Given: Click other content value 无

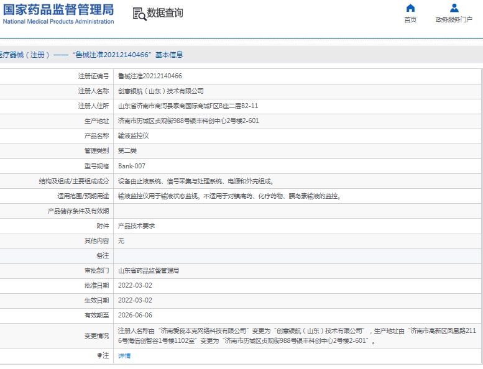Looking at the screenshot, I should [x=121, y=241].
